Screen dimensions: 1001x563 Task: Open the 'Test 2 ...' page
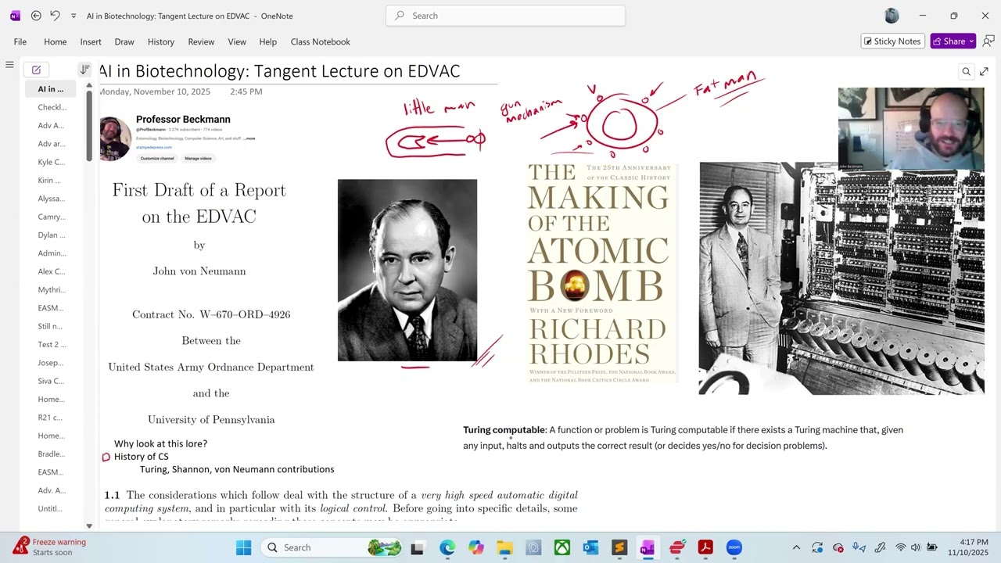click(x=52, y=344)
